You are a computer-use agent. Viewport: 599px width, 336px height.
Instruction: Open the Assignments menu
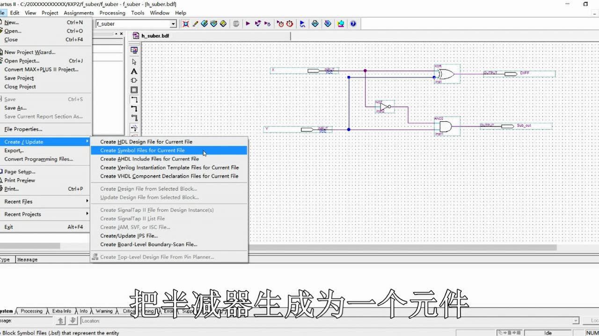pyautogui.click(x=79, y=13)
